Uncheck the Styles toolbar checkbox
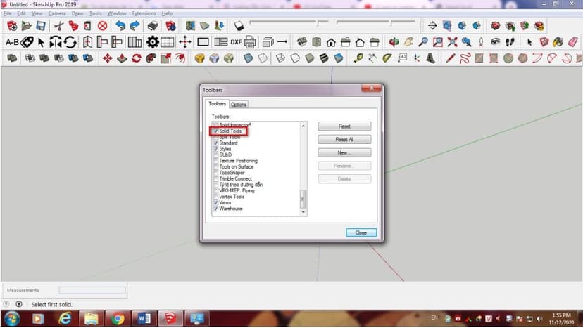The height and width of the screenshot is (328, 583). pos(215,149)
